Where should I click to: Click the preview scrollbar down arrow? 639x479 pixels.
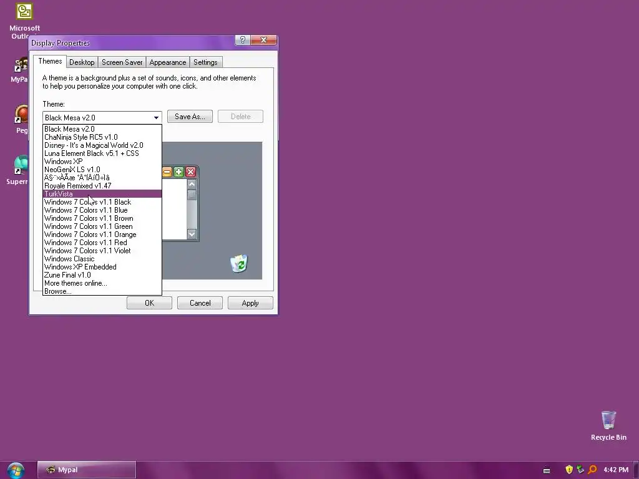(192, 234)
